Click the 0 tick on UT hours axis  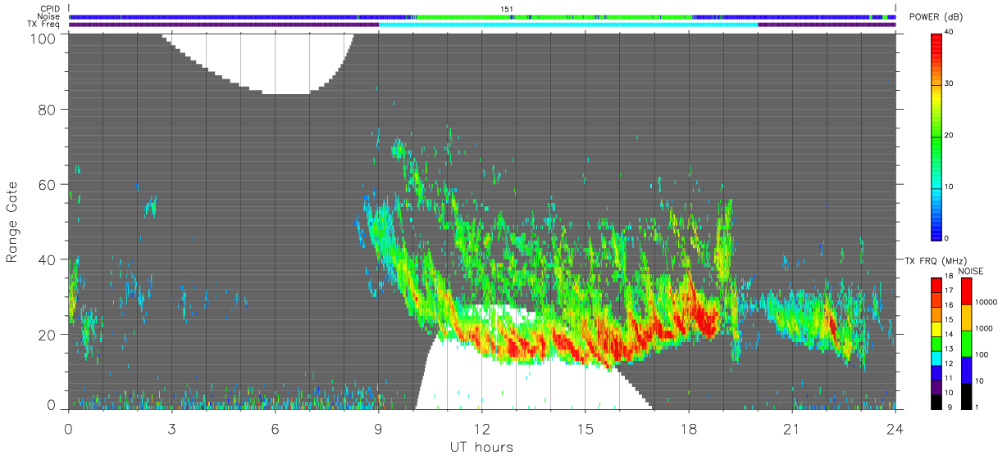tap(68, 429)
